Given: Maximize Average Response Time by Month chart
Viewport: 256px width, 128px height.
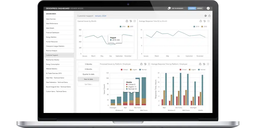Looking at the screenshot, I should pyautogui.click(x=209, y=21).
